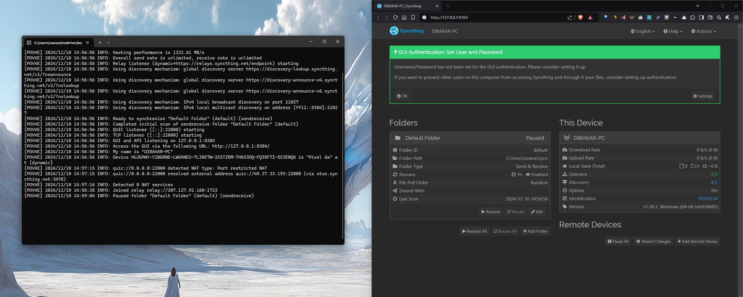Edit the Default Folder
This screenshot has width=743, height=297.
pos(537,212)
